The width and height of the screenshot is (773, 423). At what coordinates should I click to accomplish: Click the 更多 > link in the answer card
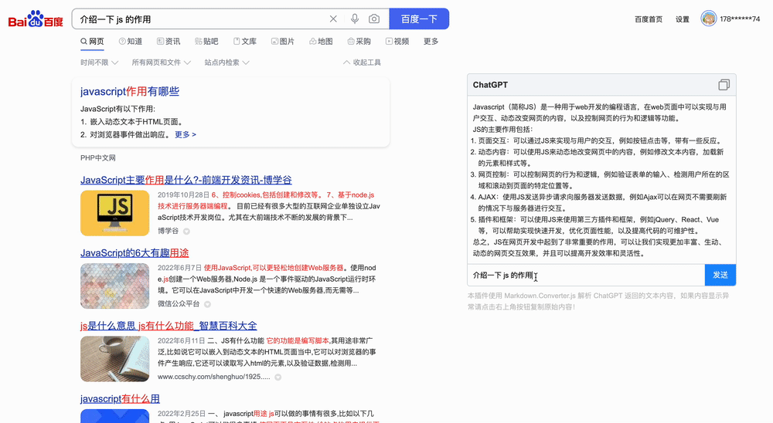pos(186,134)
